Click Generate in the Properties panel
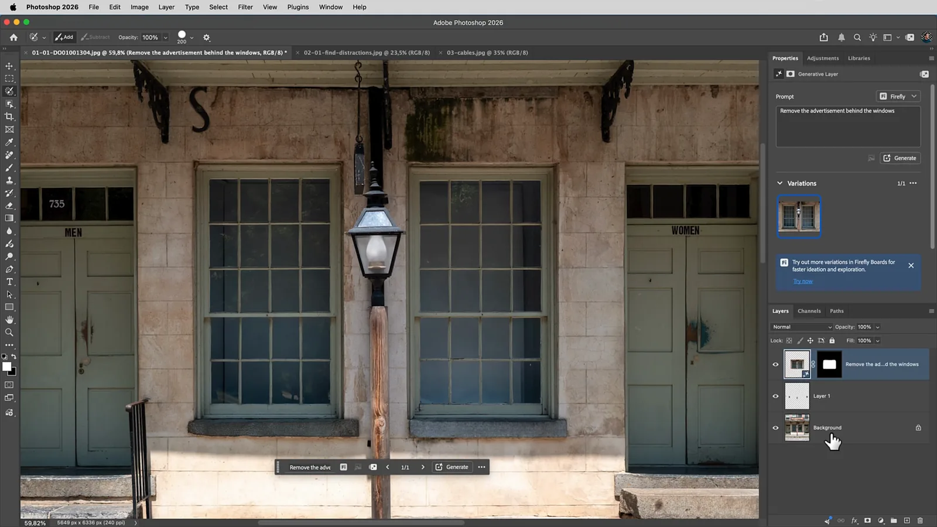 (x=900, y=158)
